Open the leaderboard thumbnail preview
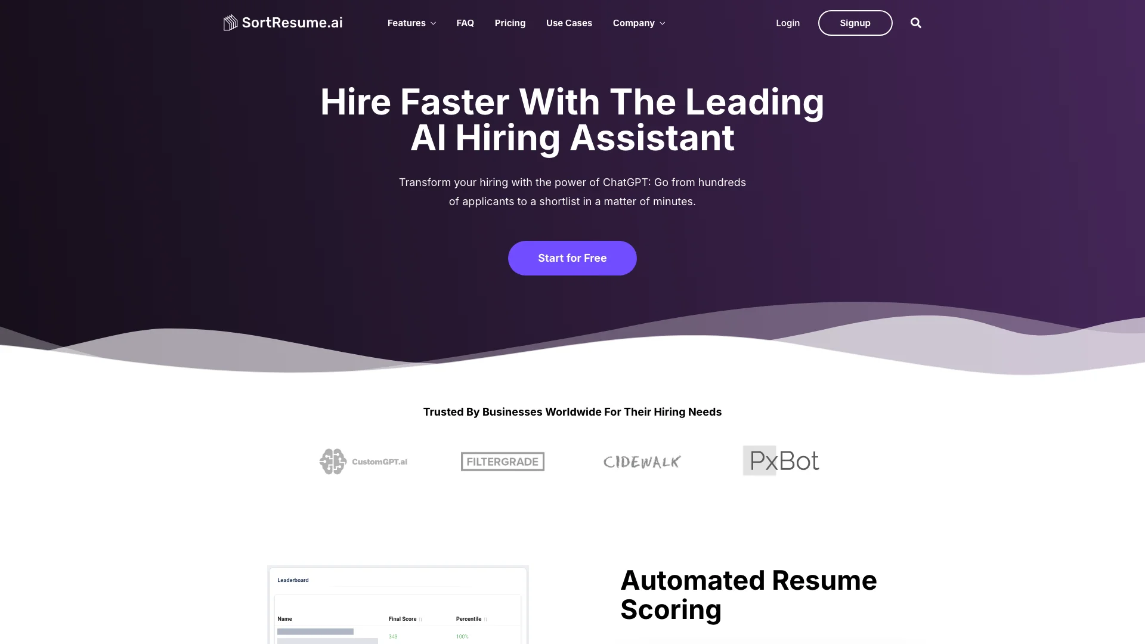Viewport: 1145px width, 644px height. tap(398, 605)
